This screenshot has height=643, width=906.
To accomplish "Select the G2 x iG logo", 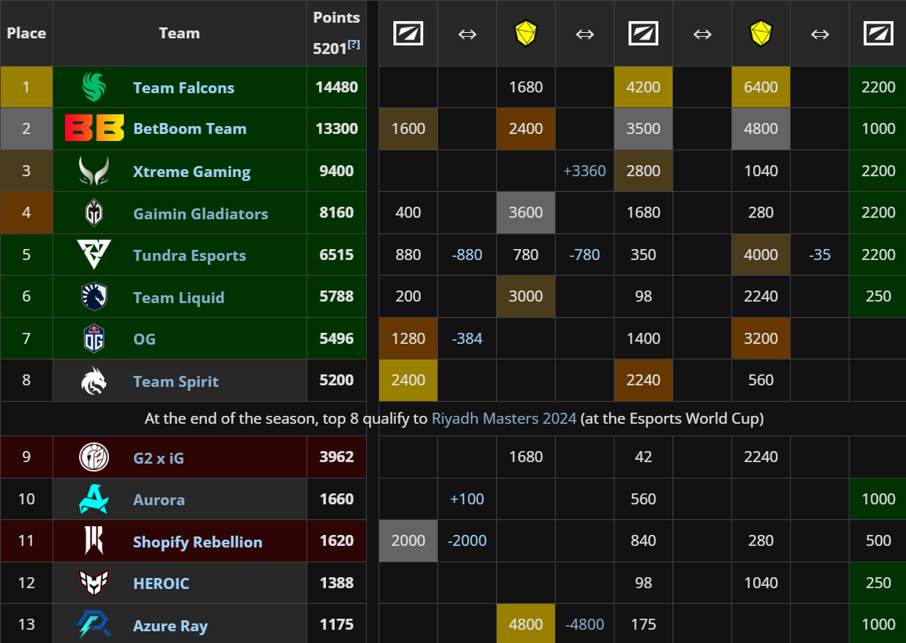I will [x=93, y=457].
